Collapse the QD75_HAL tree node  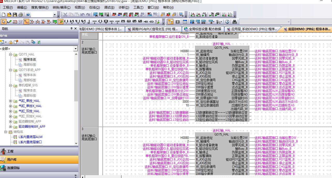11,54
